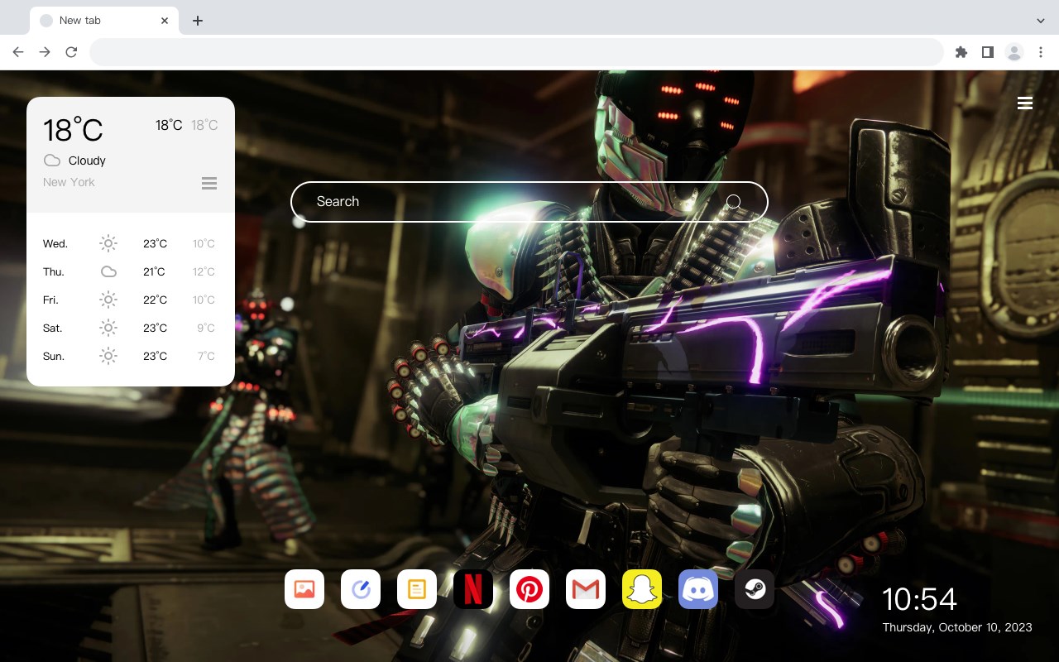
Task: Open the hamburger menu on the page
Action: pos(1025,103)
